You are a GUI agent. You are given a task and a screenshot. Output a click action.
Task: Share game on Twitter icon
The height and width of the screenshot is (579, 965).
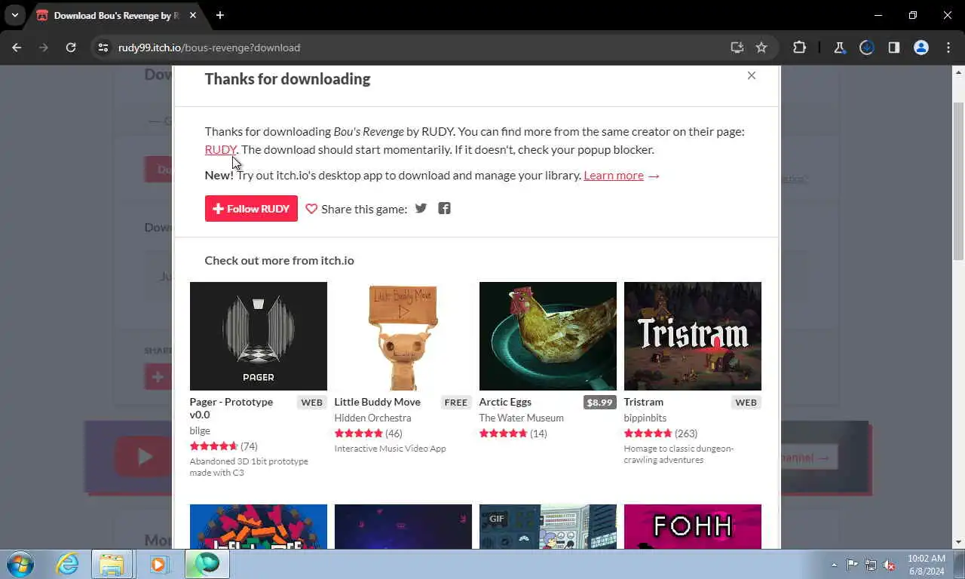coord(421,208)
